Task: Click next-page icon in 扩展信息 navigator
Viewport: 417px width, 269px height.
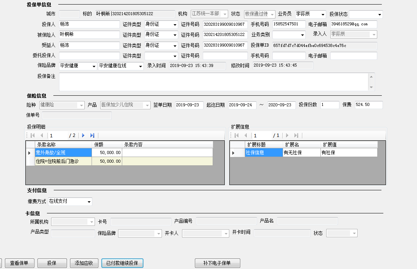Action: (x=287, y=135)
